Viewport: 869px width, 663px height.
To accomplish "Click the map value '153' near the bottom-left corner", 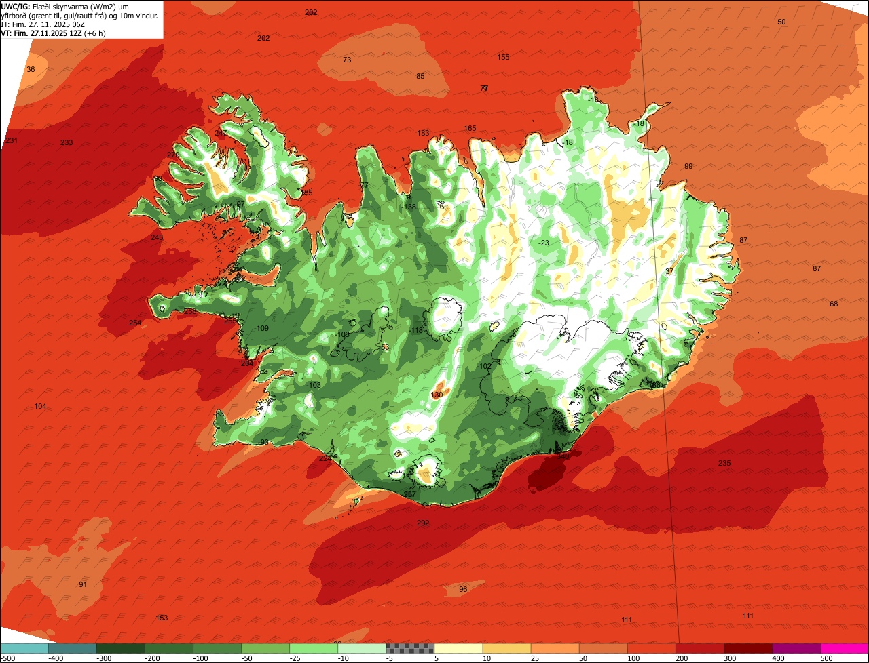I will 162,618.
